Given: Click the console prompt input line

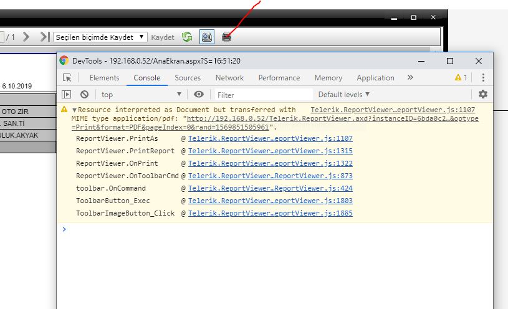Looking at the screenshot, I should tap(275, 229).
